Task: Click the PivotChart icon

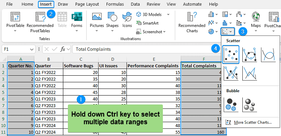Action: [x=274, y=17]
